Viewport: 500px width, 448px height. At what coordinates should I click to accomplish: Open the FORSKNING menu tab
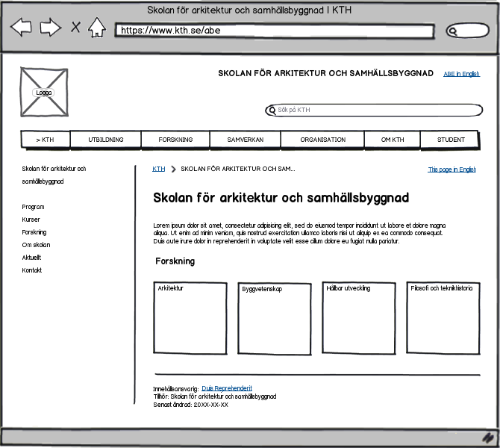(175, 140)
